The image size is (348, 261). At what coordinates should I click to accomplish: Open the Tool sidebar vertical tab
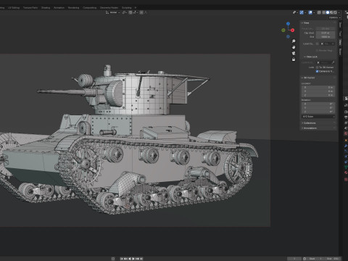[340, 33]
